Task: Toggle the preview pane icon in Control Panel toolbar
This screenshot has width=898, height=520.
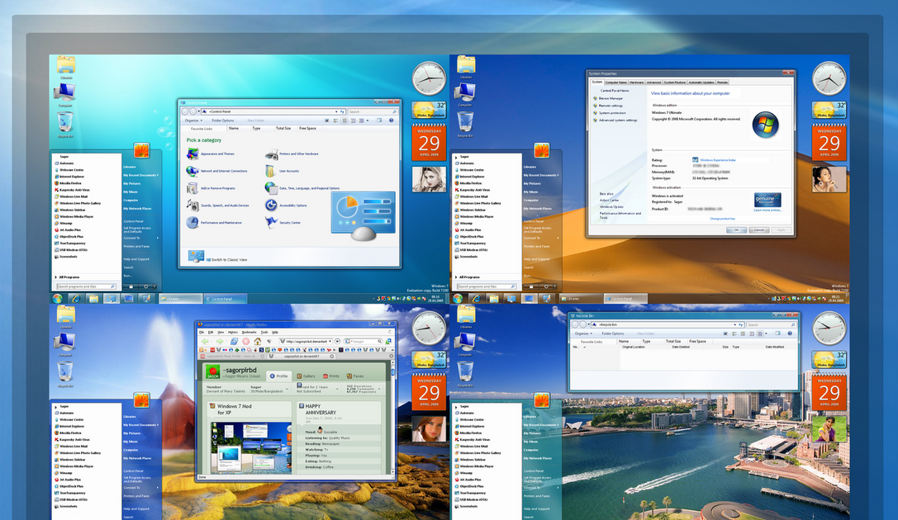Action: click(x=379, y=121)
